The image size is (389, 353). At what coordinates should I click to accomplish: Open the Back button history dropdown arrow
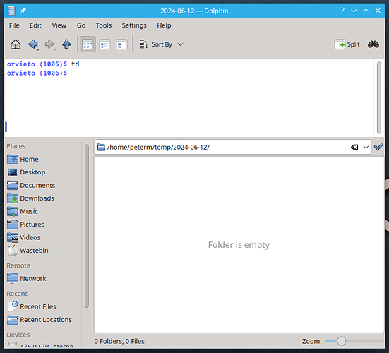coord(37,50)
